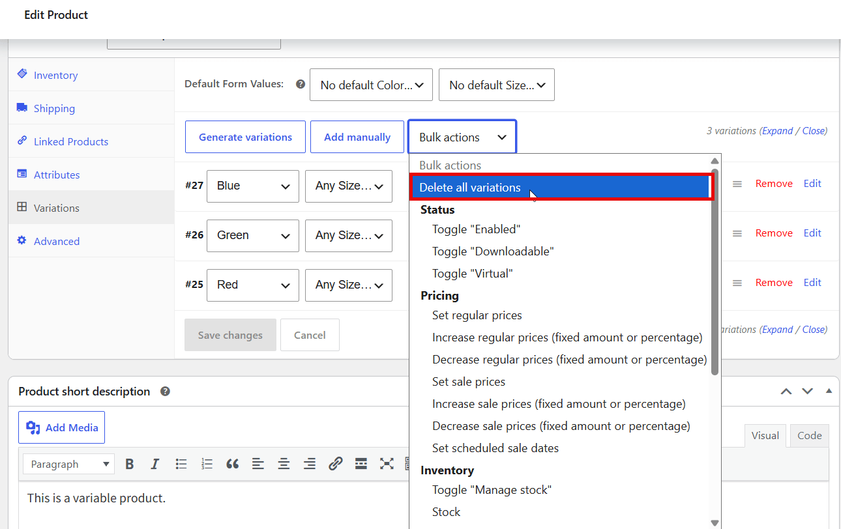Image resolution: width=841 pixels, height=529 pixels.
Task: Align text right in editor
Action: tap(310, 464)
